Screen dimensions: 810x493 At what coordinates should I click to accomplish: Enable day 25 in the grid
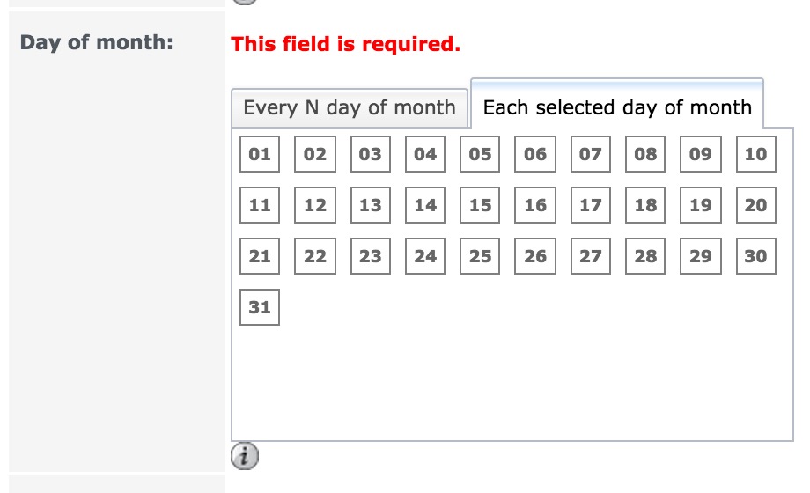pyautogui.click(x=480, y=256)
